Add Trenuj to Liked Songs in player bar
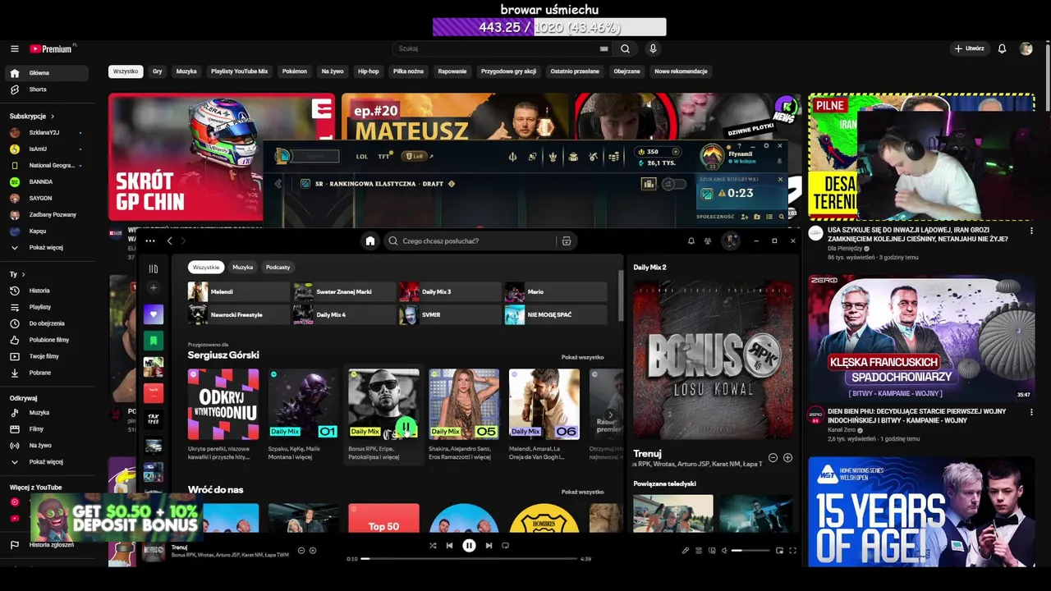 coord(313,550)
